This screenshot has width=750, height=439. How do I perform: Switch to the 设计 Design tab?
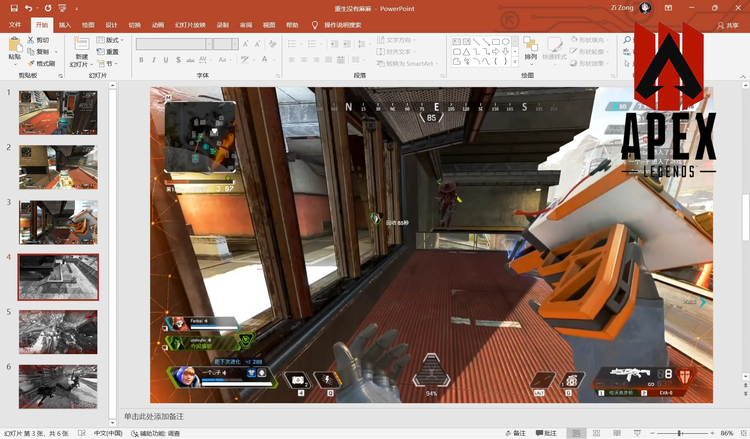pyautogui.click(x=112, y=25)
